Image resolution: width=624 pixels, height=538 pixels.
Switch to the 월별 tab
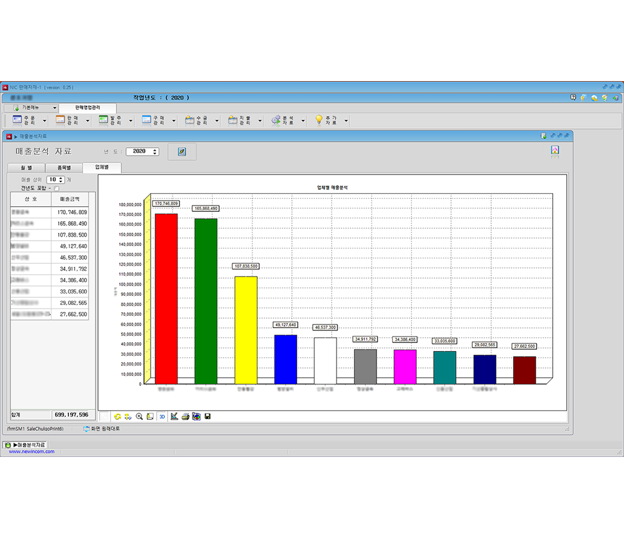[x=27, y=168]
